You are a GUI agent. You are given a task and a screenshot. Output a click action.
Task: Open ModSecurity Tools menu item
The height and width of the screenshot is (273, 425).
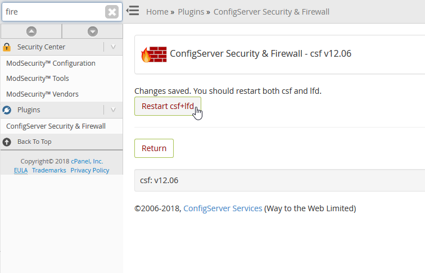click(x=38, y=79)
